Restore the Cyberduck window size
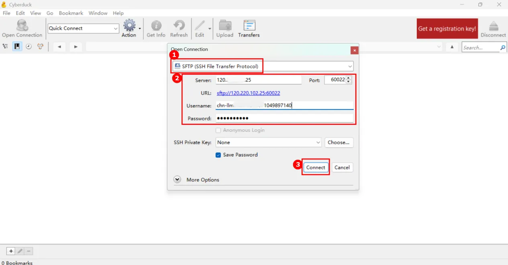 tap(480, 5)
